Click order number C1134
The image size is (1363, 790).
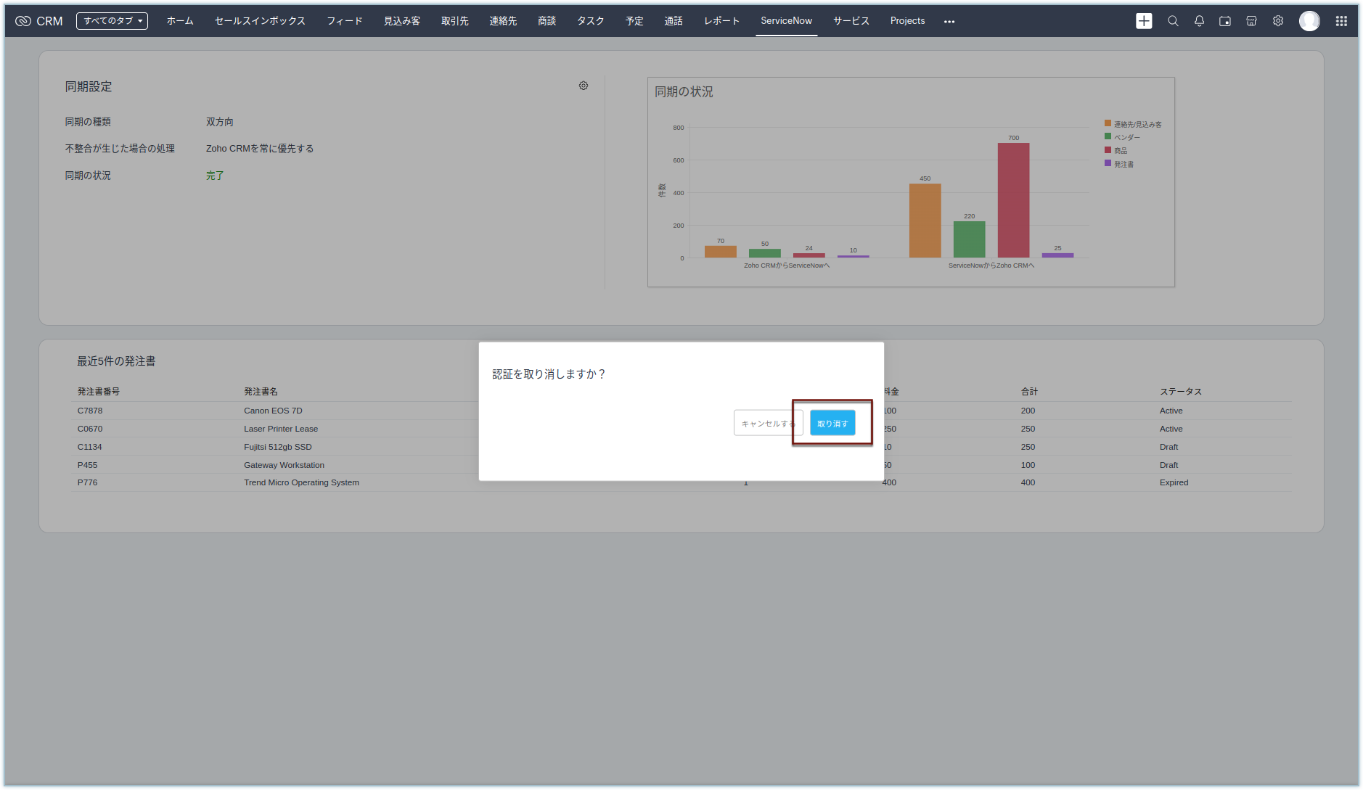tap(90, 447)
